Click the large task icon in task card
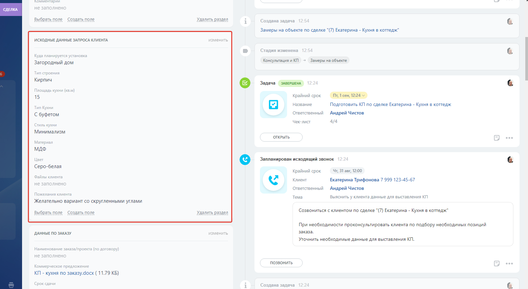528x289 pixels. click(x=274, y=105)
